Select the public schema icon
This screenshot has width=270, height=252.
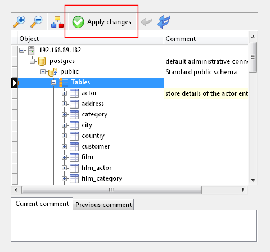(x=53, y=72)
